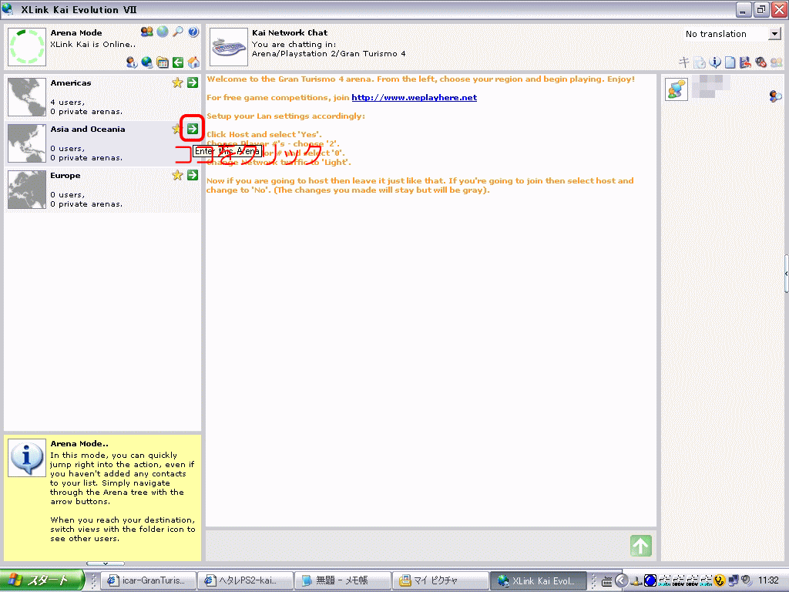
Task: Click the floppy disk save chat icon
Action: (x=745, y=62)
